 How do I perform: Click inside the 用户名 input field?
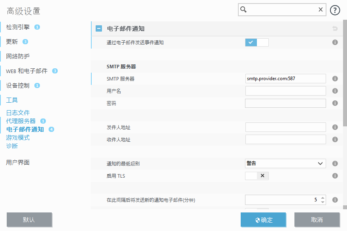tap(285, 90)
